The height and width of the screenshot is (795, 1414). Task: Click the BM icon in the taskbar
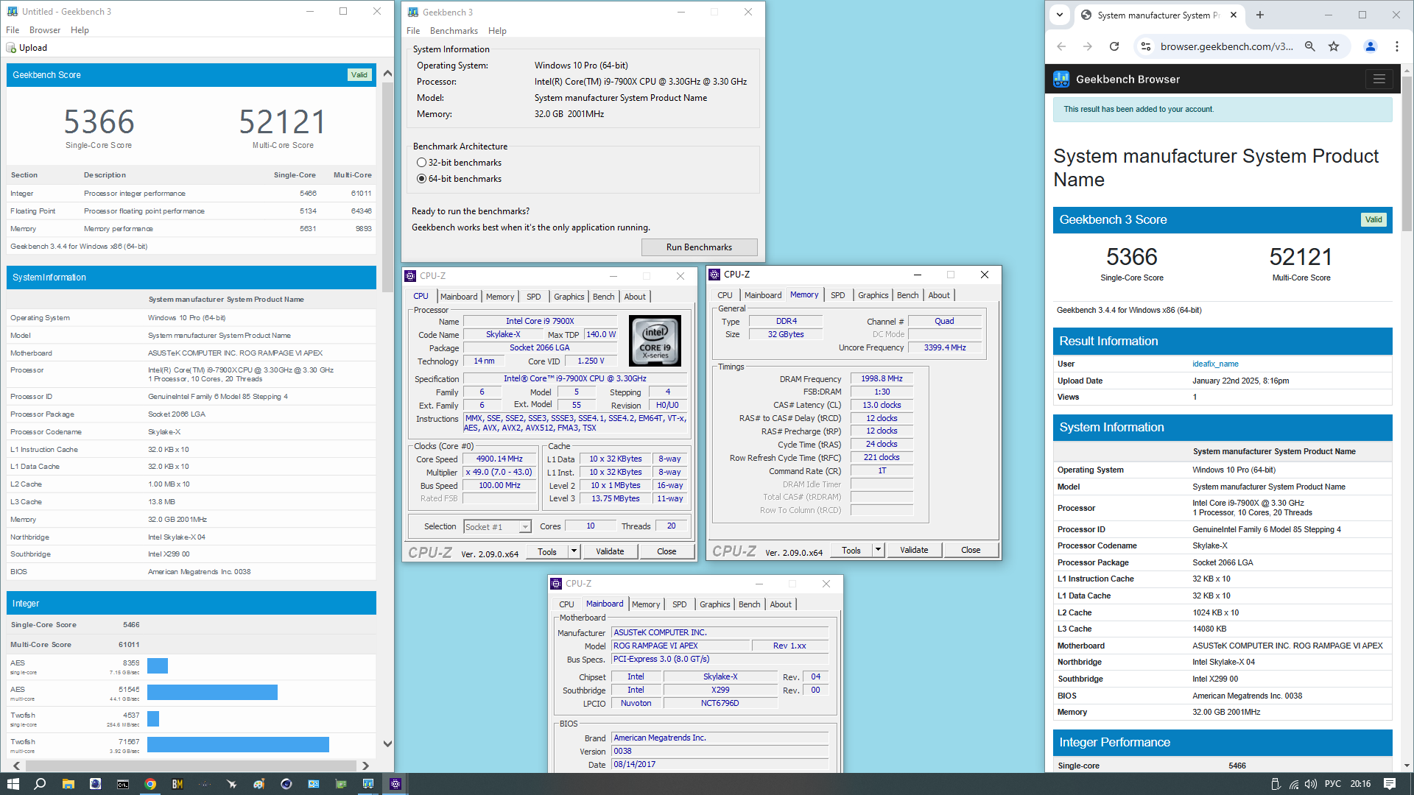tap(177, 784)
